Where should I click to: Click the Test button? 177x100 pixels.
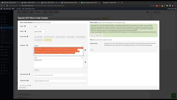(x=92, y=50)
